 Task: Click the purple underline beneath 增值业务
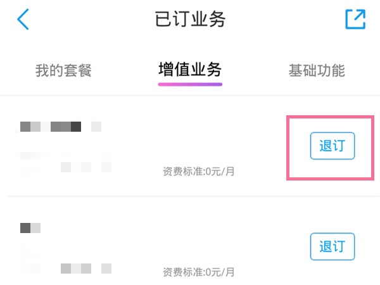click(x=190, y=84)
